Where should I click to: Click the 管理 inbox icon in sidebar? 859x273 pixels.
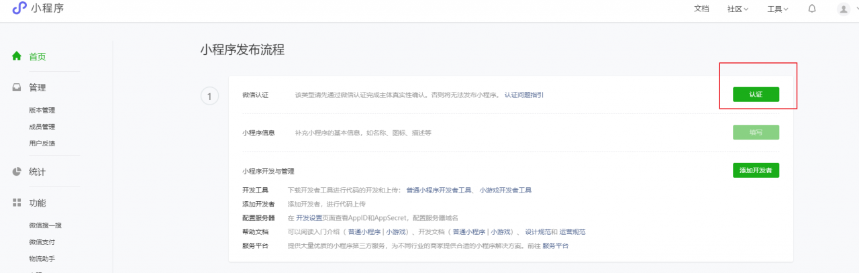point(17,87)
